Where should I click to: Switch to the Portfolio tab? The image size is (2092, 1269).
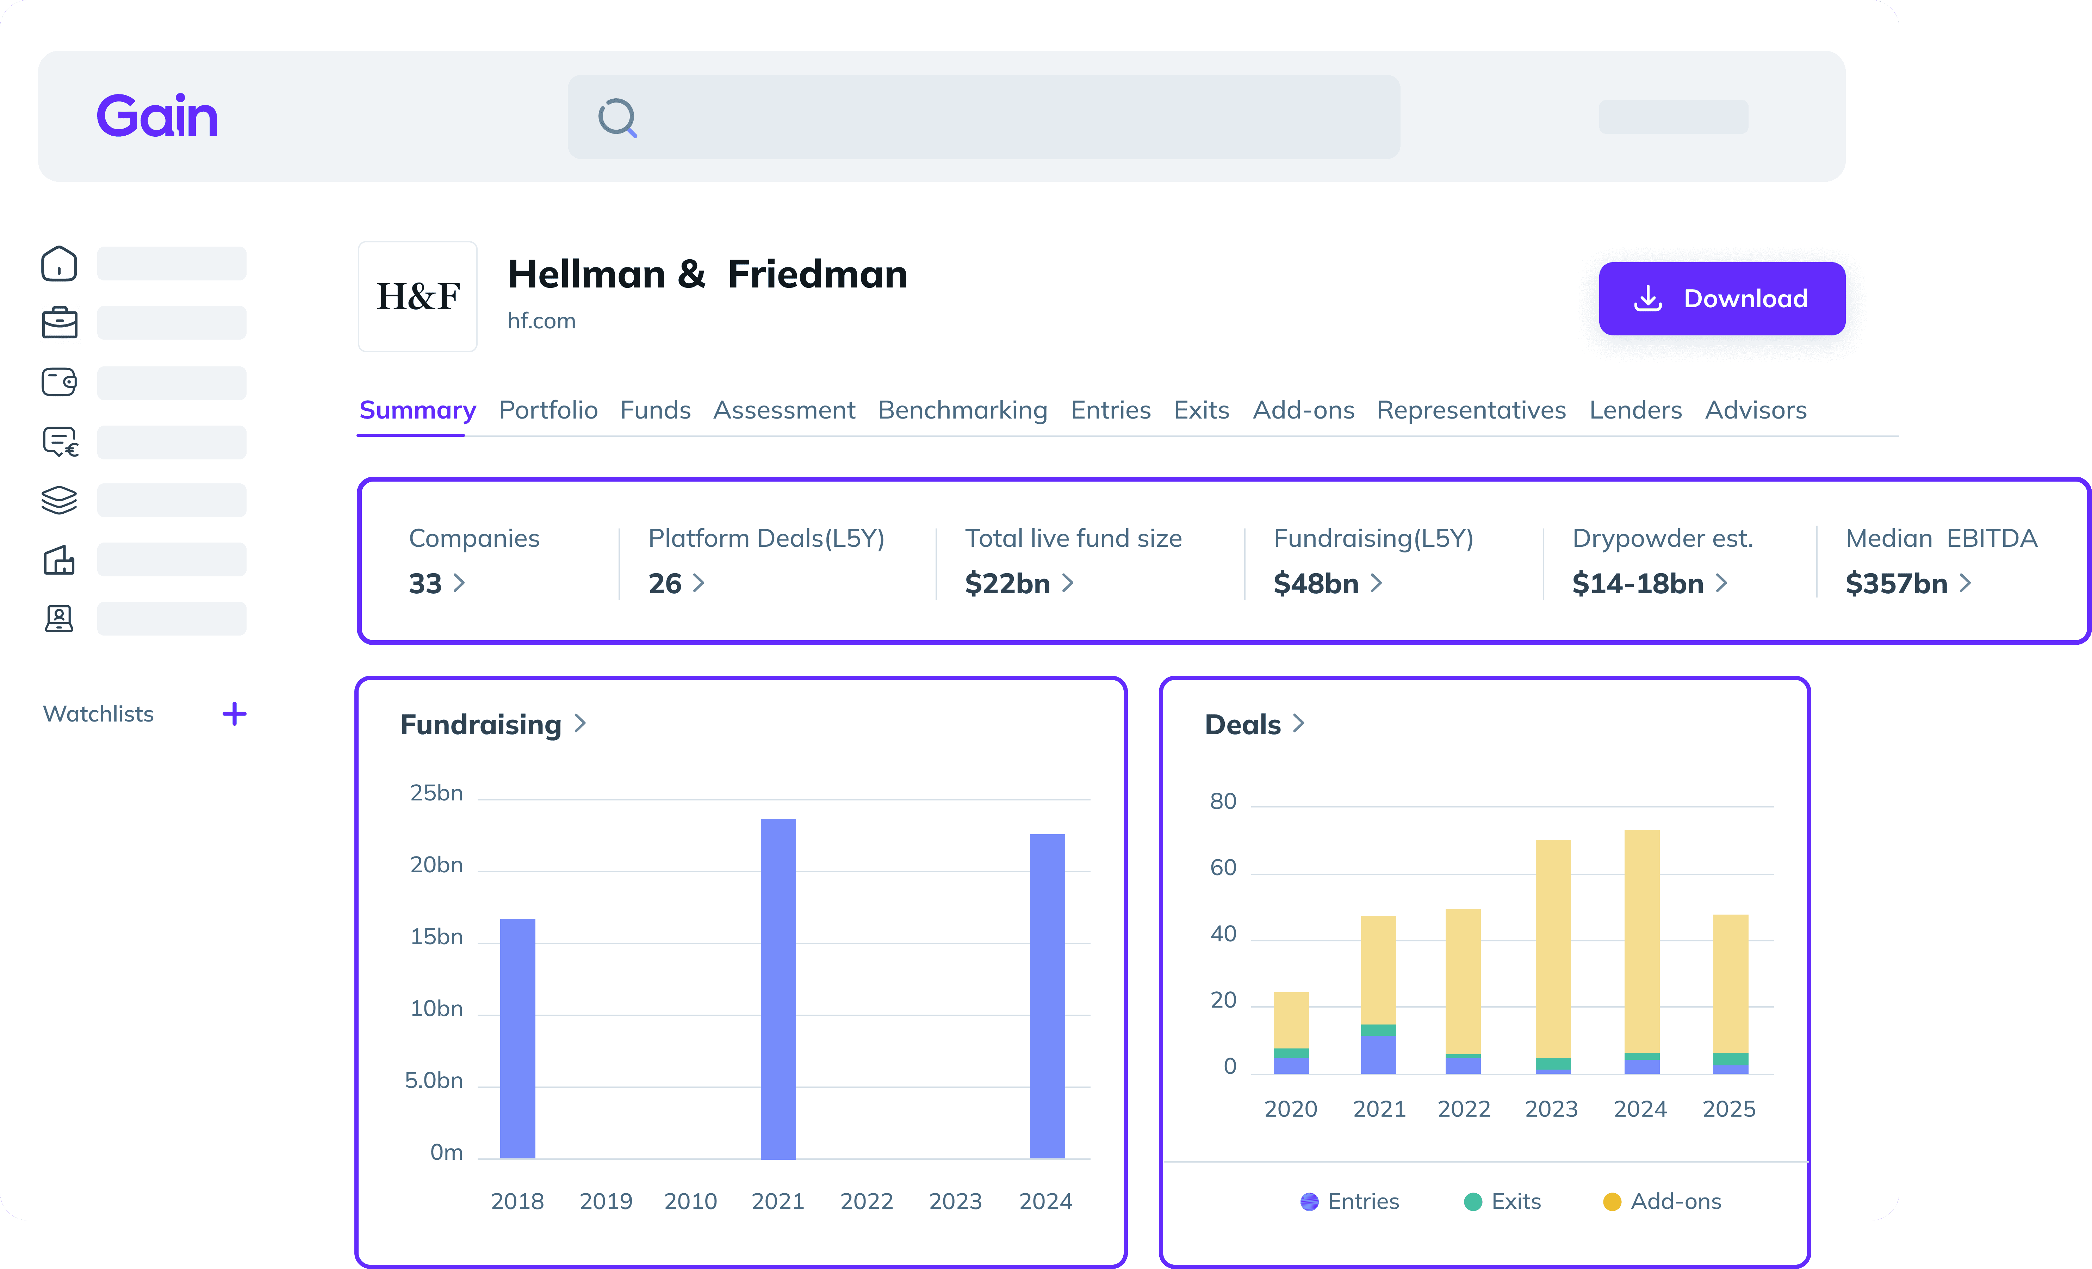(x=548, y=410)
